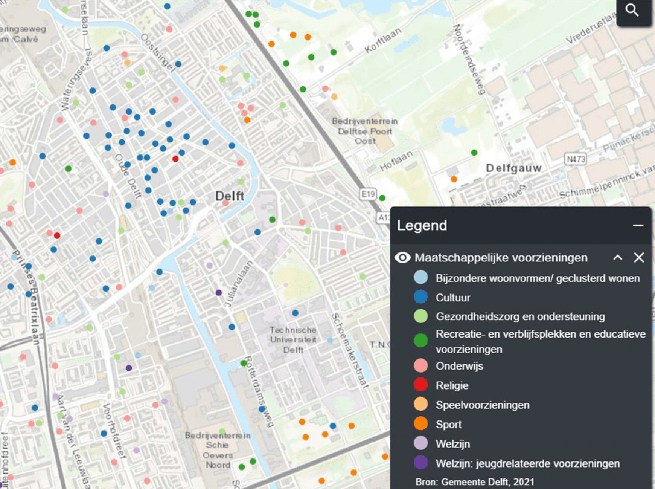Click green recreation dot west of Delfgauw label
Viewport: 655px width, 489px height.
click(474, 153)
